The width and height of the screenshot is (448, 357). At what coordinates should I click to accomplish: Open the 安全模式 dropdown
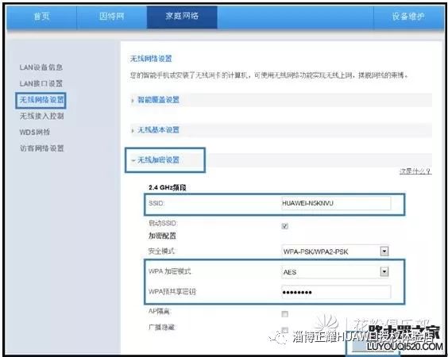(335, 251)
